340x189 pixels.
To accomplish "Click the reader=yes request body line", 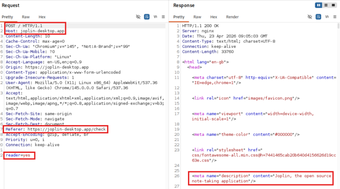I will [x=18, y=155].
